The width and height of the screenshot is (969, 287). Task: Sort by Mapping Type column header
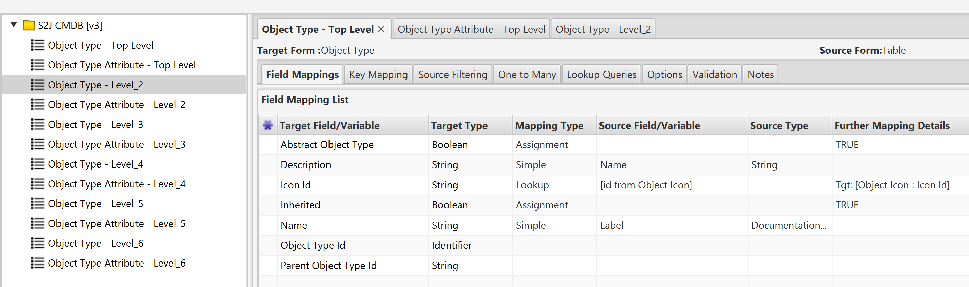[x=555, y=125]
